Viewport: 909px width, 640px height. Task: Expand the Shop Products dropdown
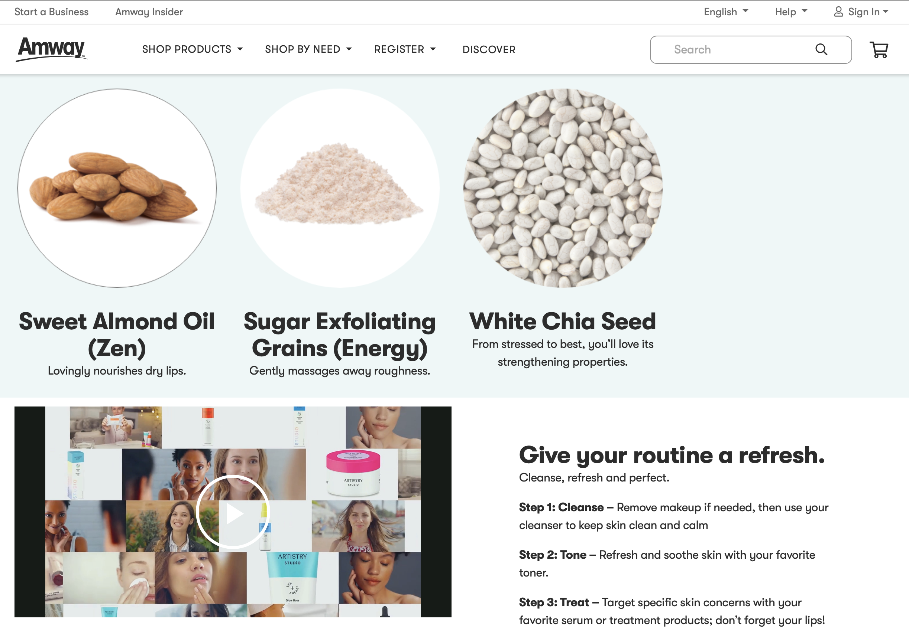tap(193, 49)
